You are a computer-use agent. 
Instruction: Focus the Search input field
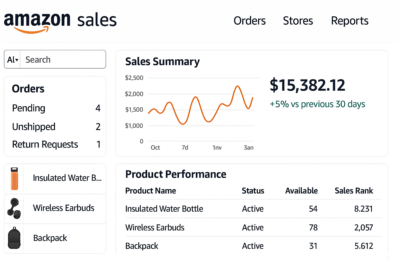pos(63,59)
